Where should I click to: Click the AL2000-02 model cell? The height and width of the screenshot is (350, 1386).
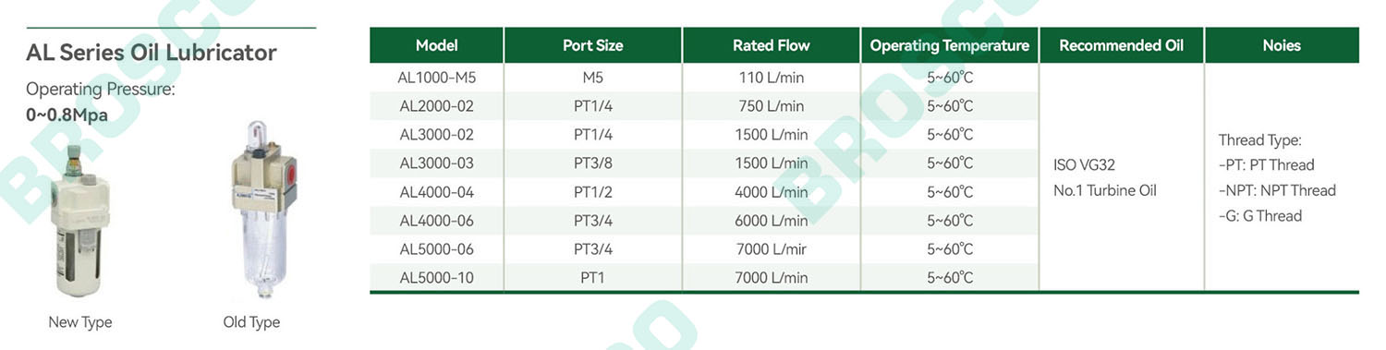(x=437, y=106)
